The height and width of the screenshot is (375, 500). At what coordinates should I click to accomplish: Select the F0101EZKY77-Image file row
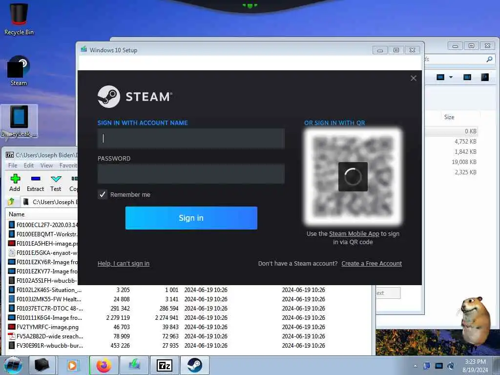(43, 271)
